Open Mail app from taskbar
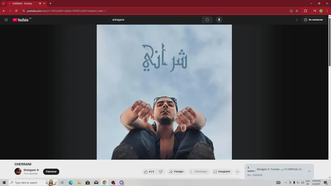Viewport: 331px width, 186px height. click(96, 183)
